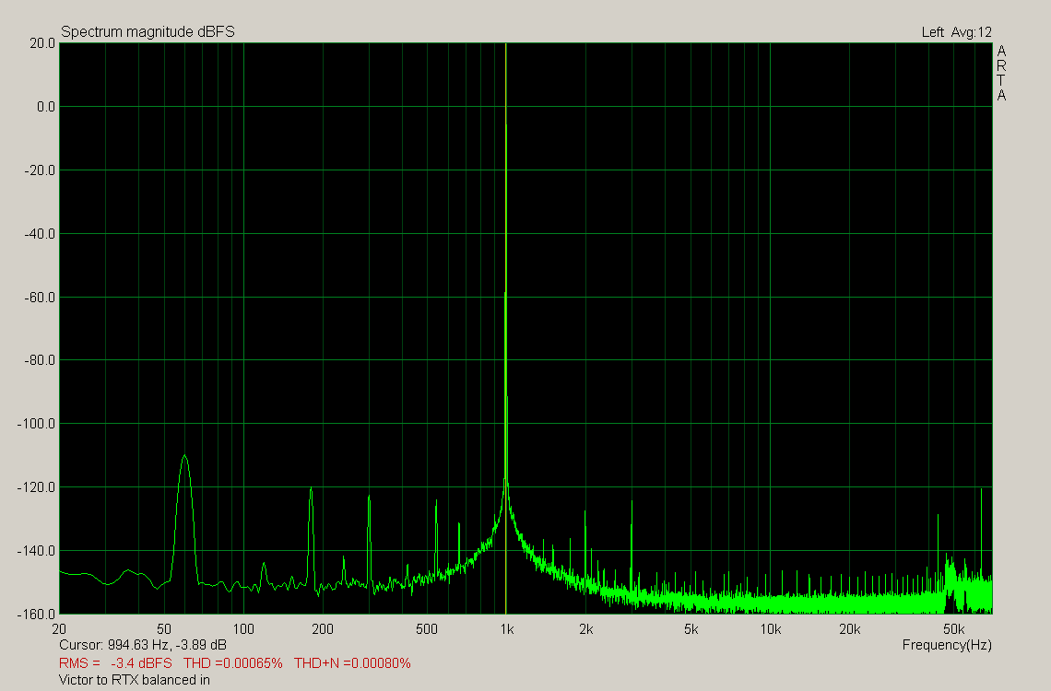Click the 'Frequency(Hz)' axis label

click(947, 645)
